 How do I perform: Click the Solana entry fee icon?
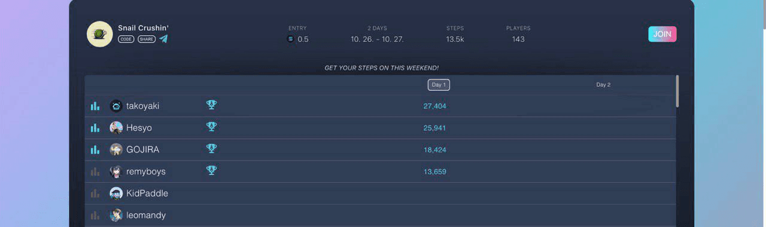pyautogui.click(x=291, y=39)
